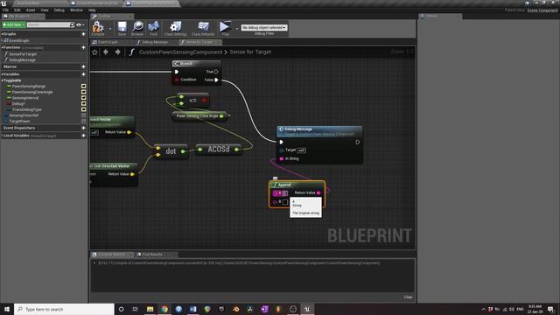560x315 pixels.
Task: Open the File menu
Action: (x=6, y=10)
